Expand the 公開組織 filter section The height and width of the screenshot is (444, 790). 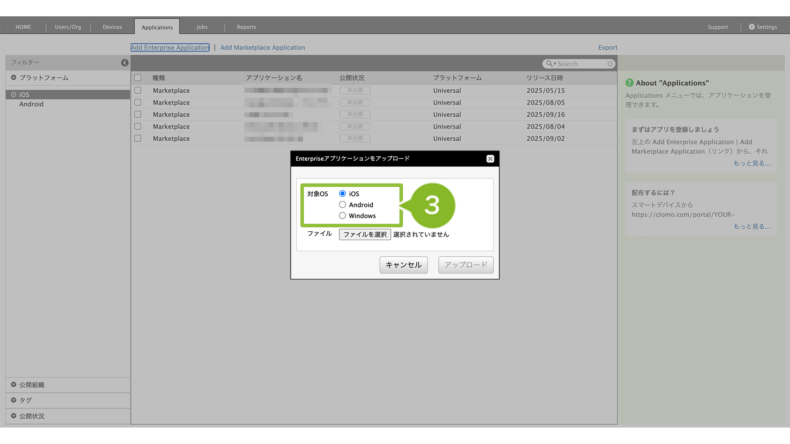tap(14, 385)
